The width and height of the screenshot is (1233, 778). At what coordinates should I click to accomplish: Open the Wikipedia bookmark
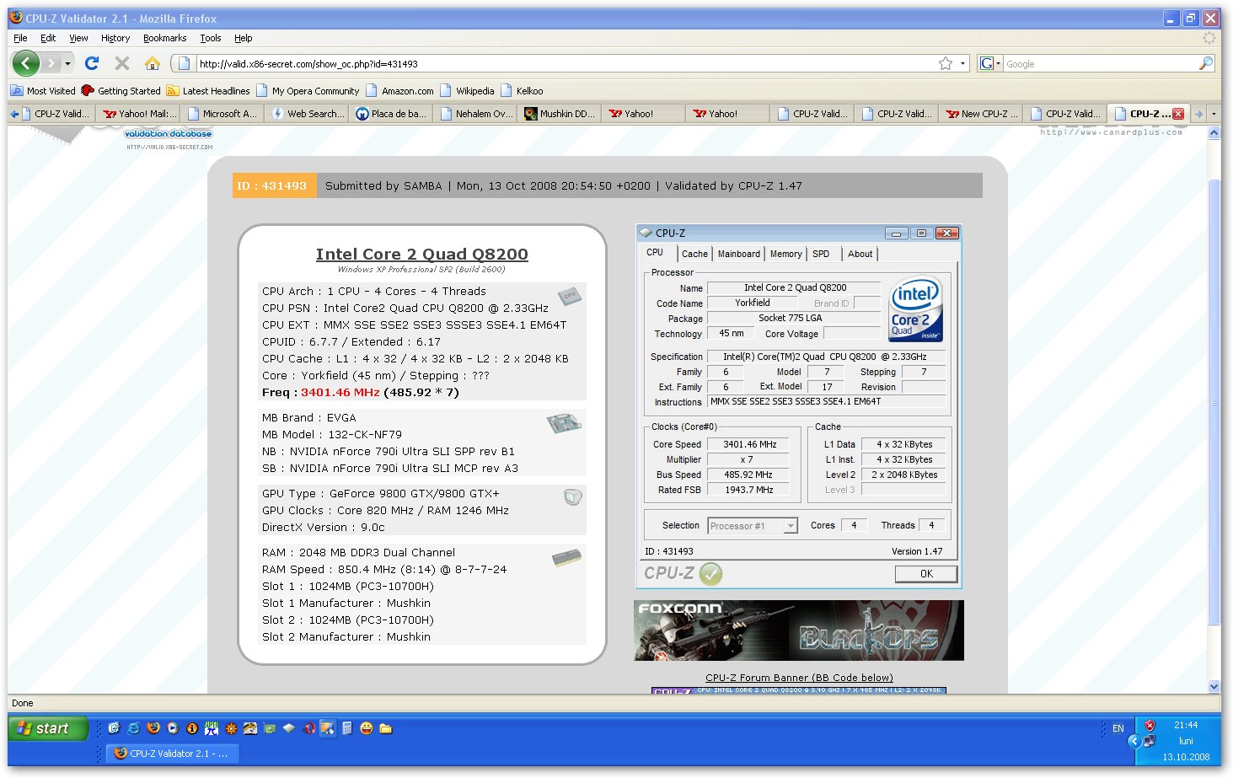(467, 91)
